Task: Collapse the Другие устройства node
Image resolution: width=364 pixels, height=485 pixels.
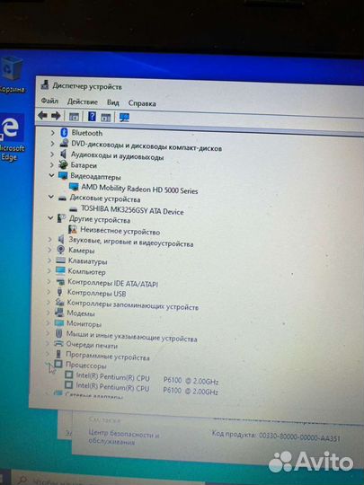Action: coord(50,218)
